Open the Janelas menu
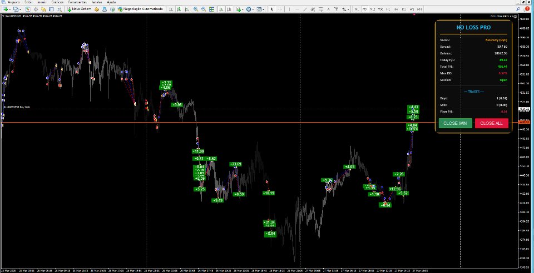This screenshot has height=273, width=534. pyautogui.click(x=97, y=2)
